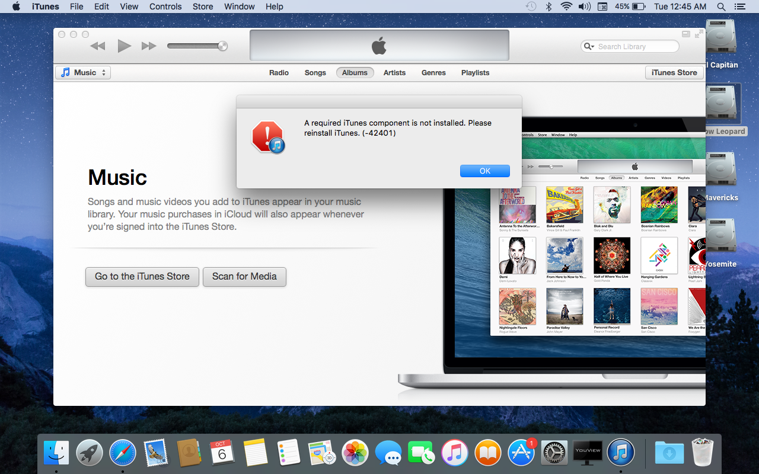Click the Spotlight search icon

(721, 7)
